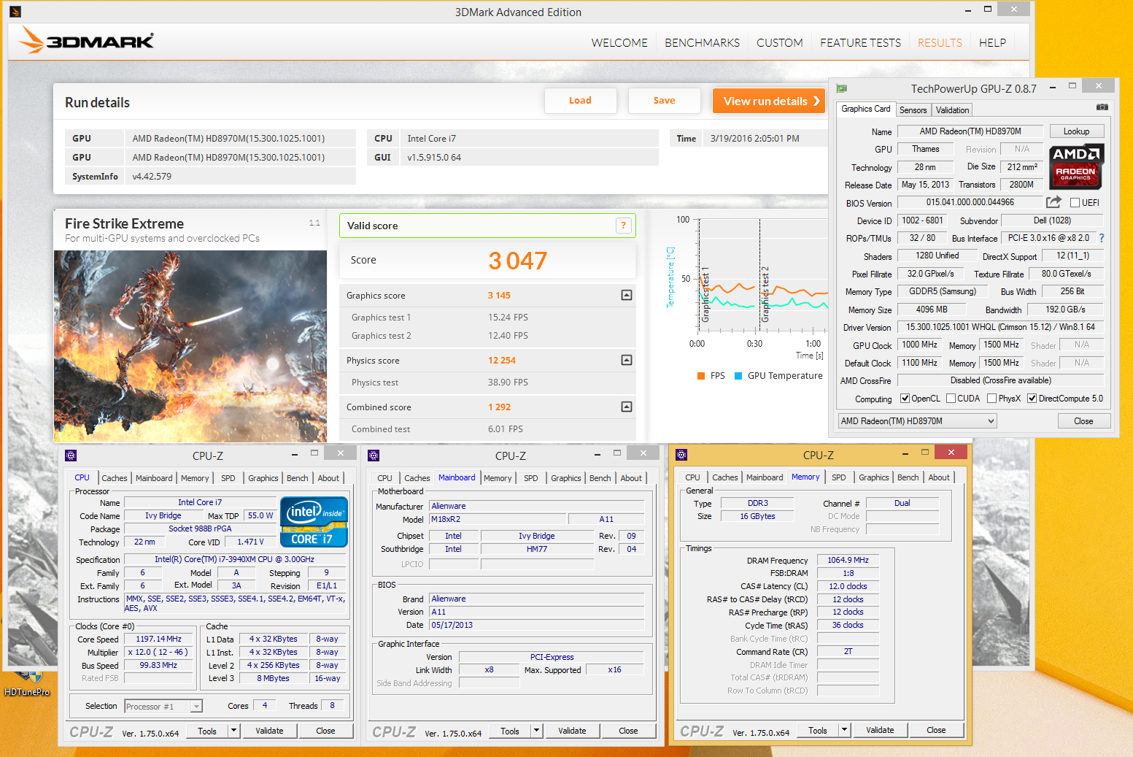The image size is (1133, 757).
Task: Click Validate in the CPU-Z Memory window
Action: (x=881, y=730)
